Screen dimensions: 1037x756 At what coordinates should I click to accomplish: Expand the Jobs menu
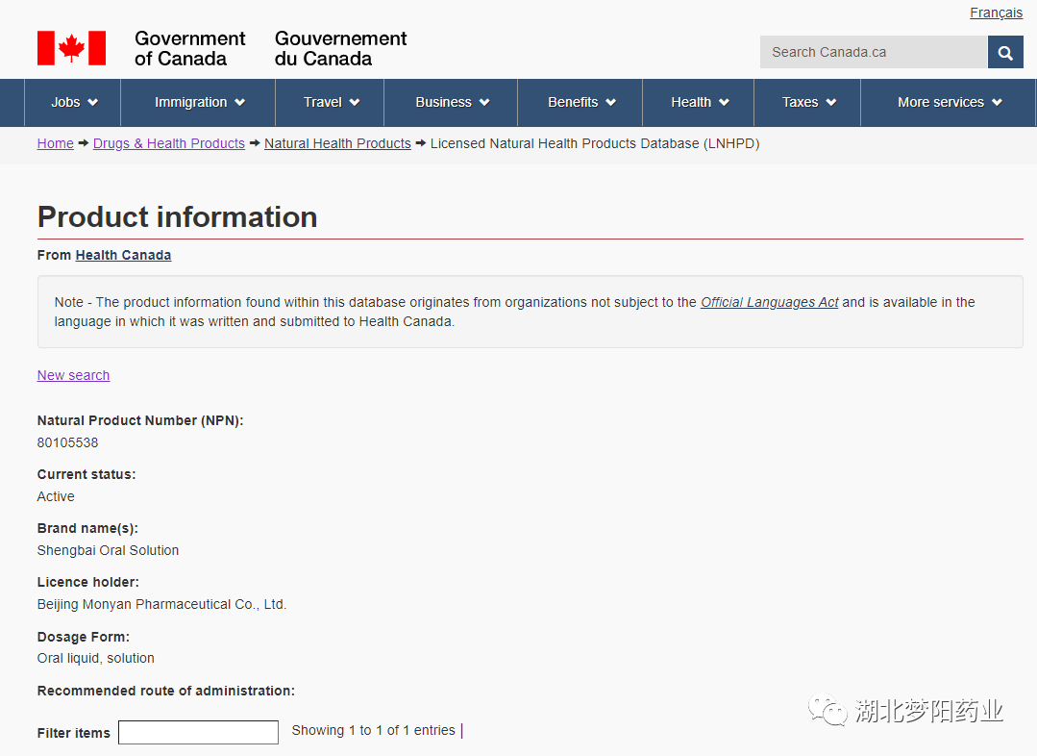[75, 102]
